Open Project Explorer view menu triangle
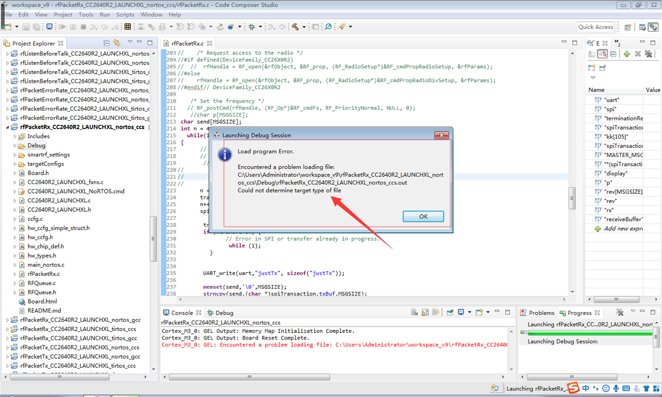This screenshot has width=662, height=397. tap(130, 42)
